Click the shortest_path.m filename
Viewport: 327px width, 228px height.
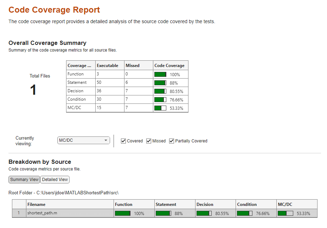(42, 213)
